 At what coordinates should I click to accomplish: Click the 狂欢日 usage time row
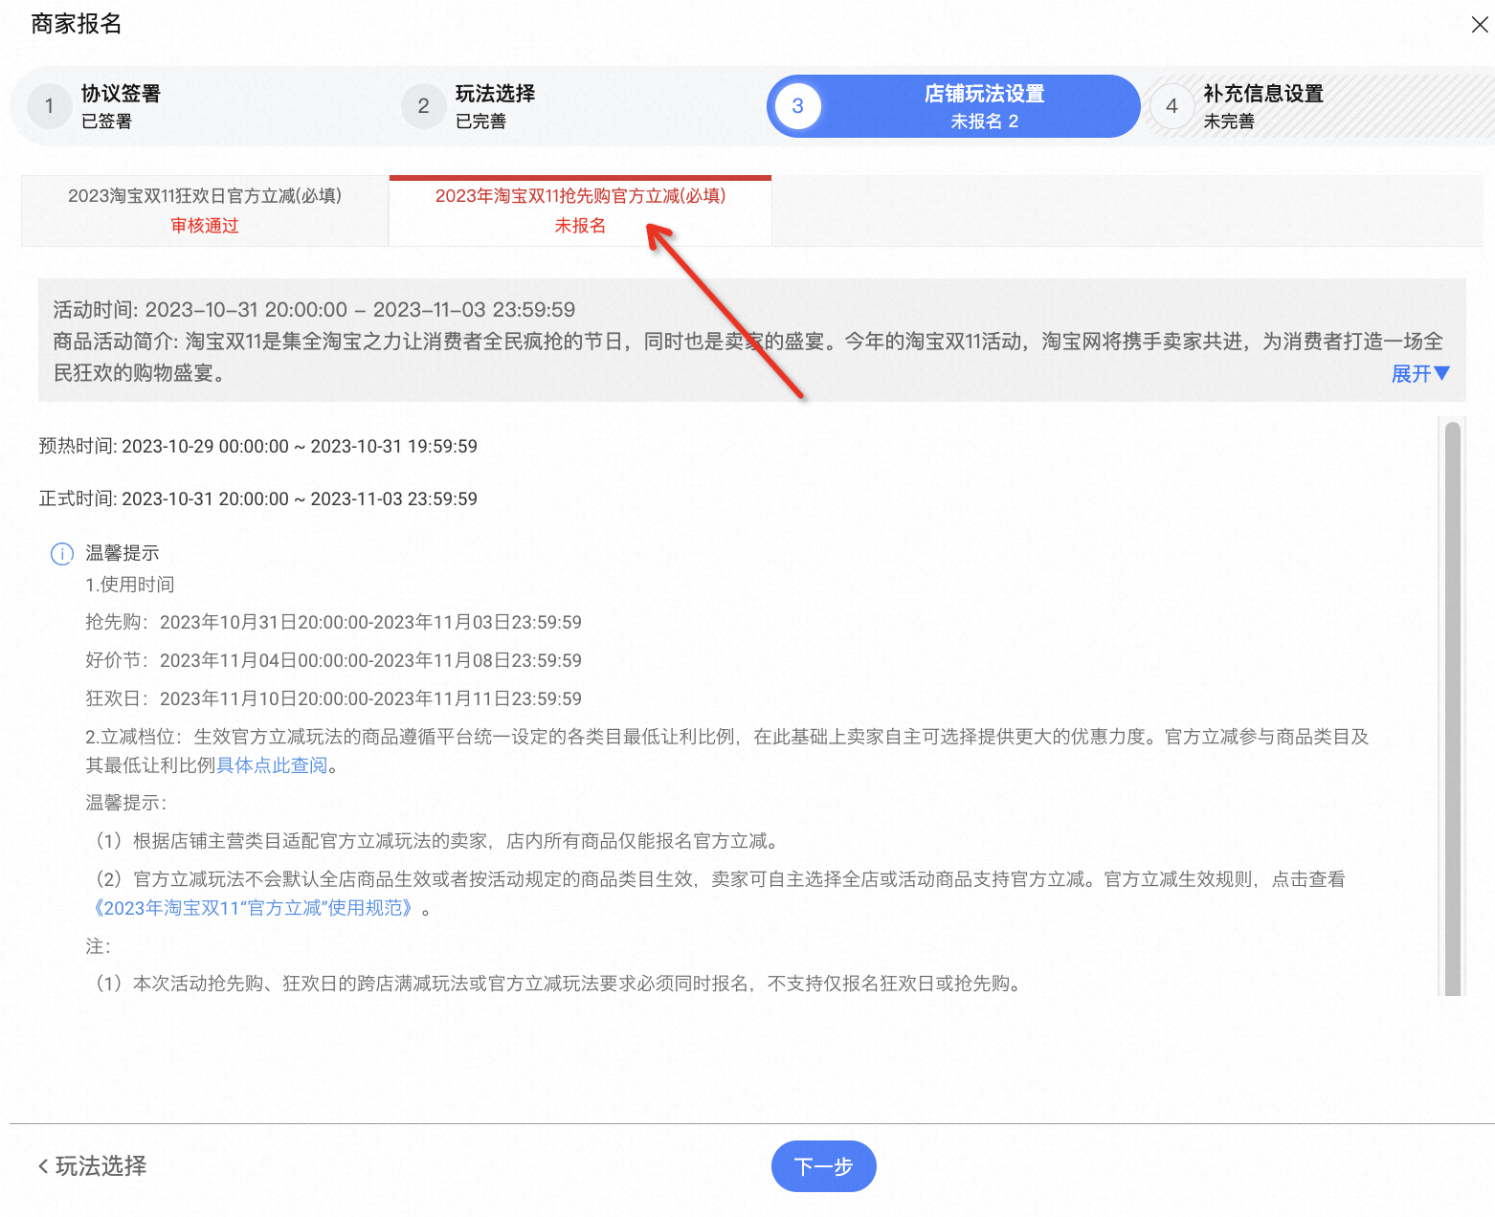pyautogui.click(x=333, y=699)
